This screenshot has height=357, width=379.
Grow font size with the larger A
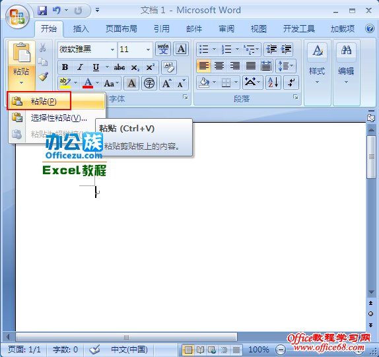pyautogui.click(x=167, y=84)
